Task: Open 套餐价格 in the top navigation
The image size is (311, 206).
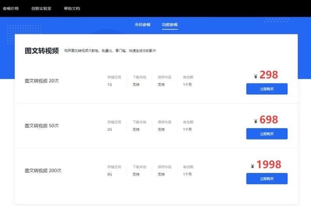Action: [11, 8]
